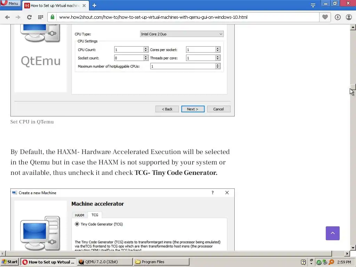Viewport: 356px width, 267px height.
Task: Click the horizontal scrollbar right arrow
Action: [347, 253]
